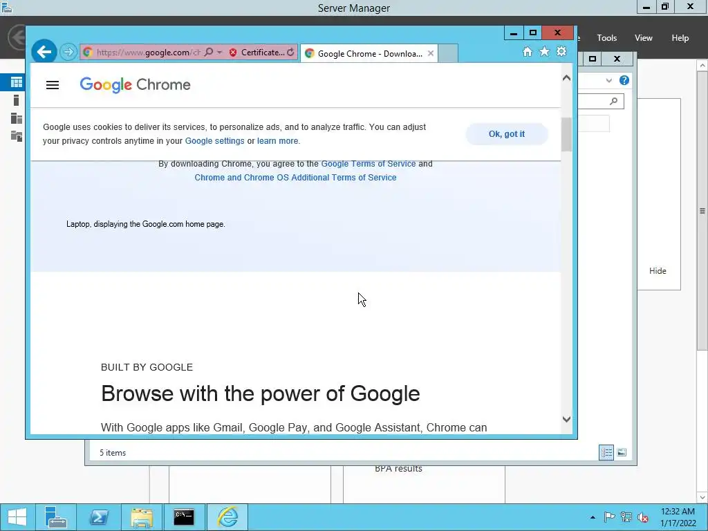The width and height of the screenshot is (708, 531).
Task: Click the address bar URL field
Action: 148,53
